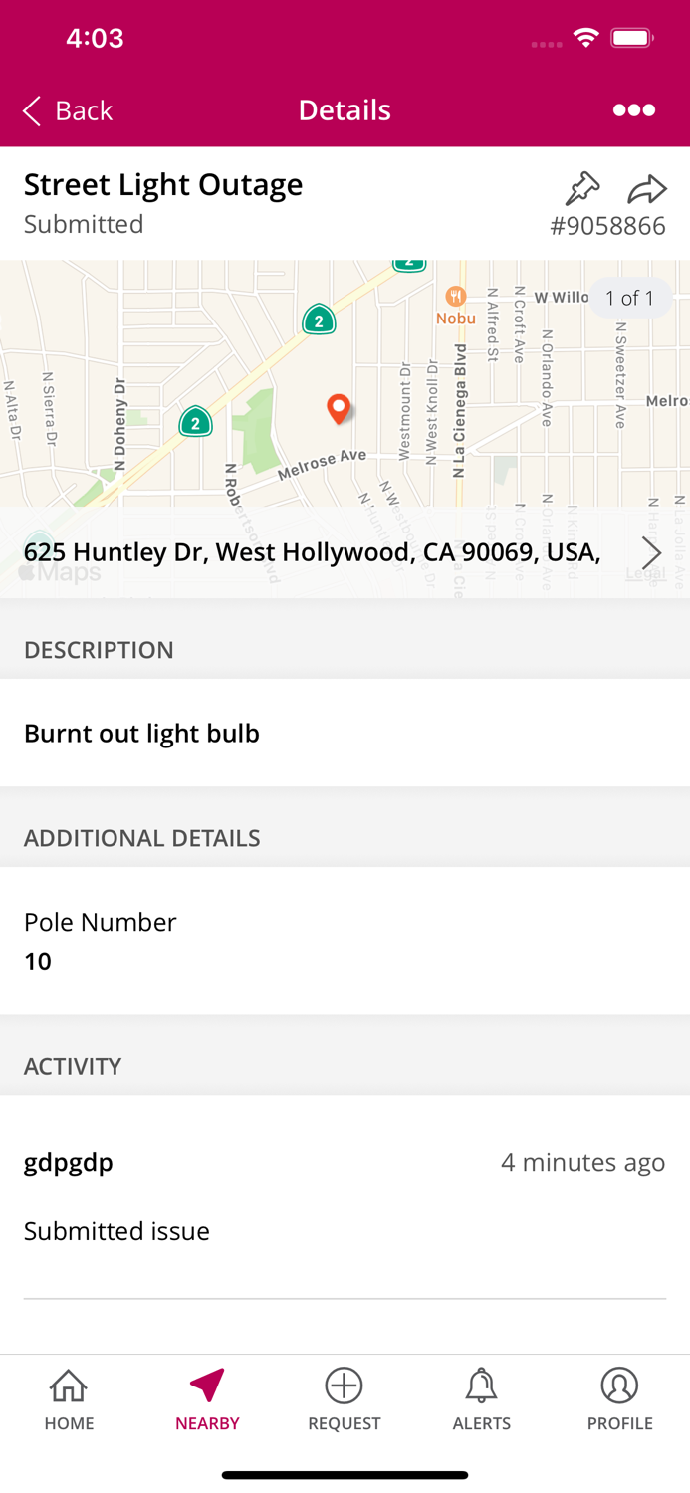
Task: Tap the Alerts bell icon
Action: pyautogui.click(x=482, y=1386)
